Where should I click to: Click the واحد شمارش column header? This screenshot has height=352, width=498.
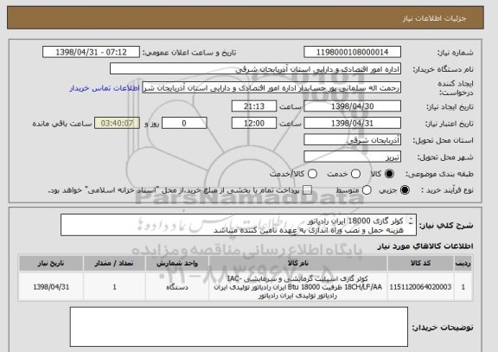[177, 263]
